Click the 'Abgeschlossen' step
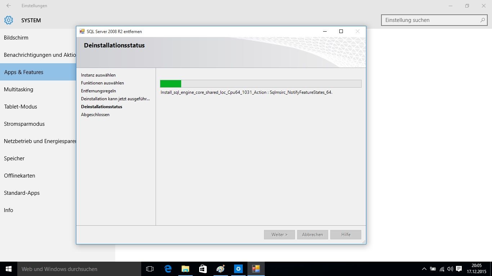This screenshot has width=492, height=276. tap(95, 115)
